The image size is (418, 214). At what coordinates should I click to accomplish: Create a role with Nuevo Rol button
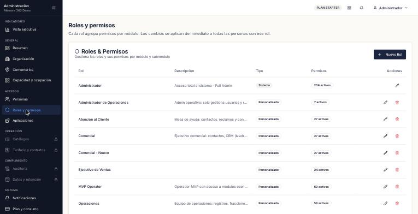coord(390,55)
